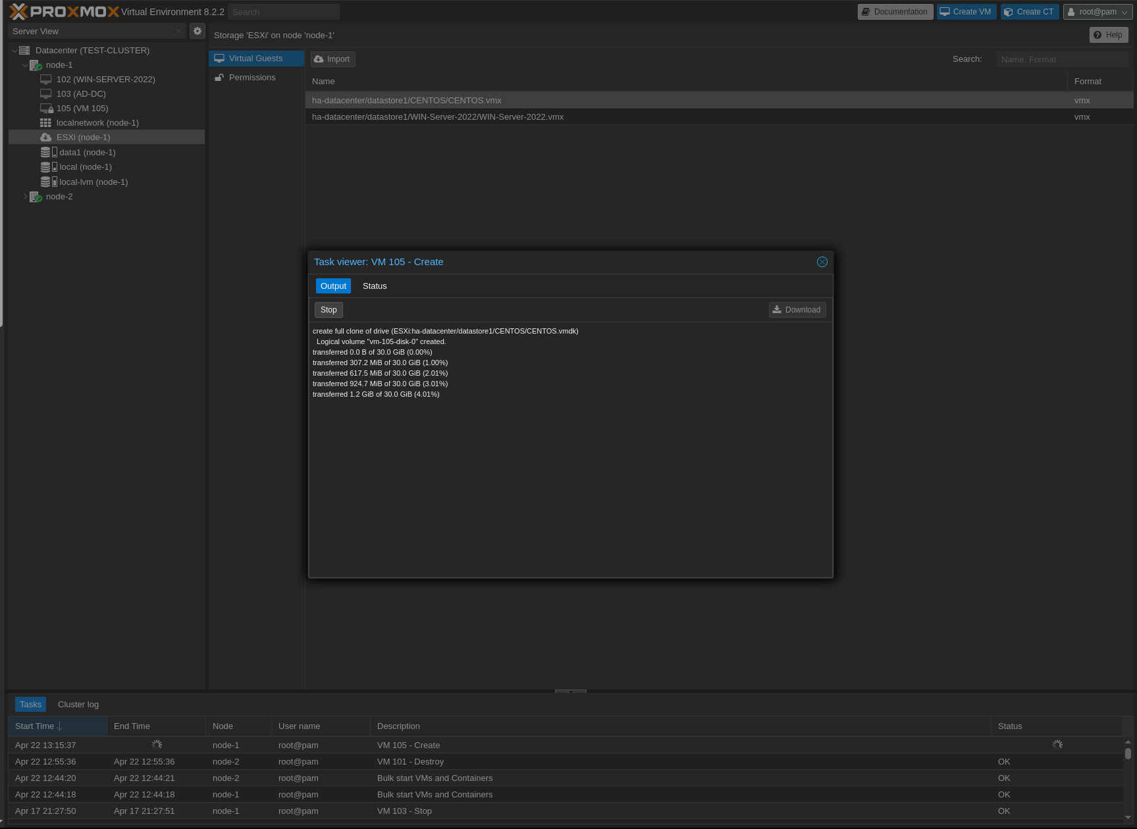Open the Permissions section

tap(252, 78)
